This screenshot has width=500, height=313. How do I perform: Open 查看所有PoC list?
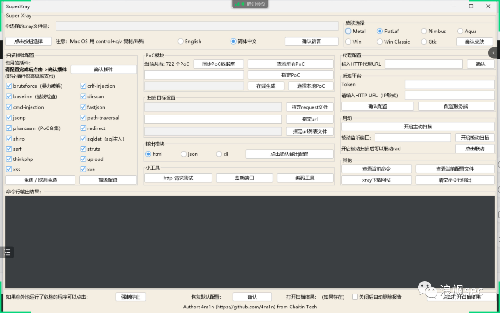point(290,64)
